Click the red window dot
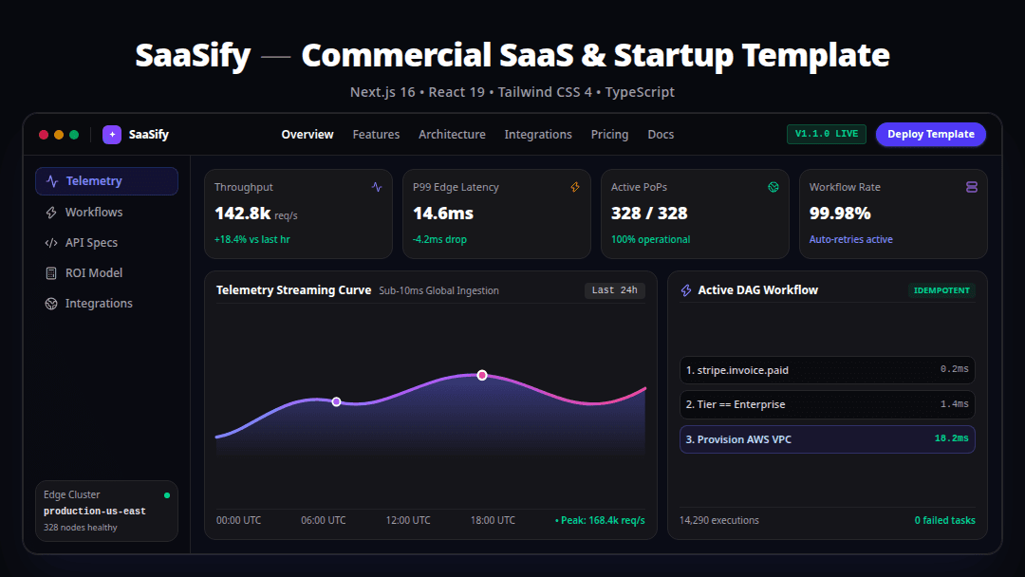The width and height of the screenshot is (1025, 577). [x=44, y=135]
